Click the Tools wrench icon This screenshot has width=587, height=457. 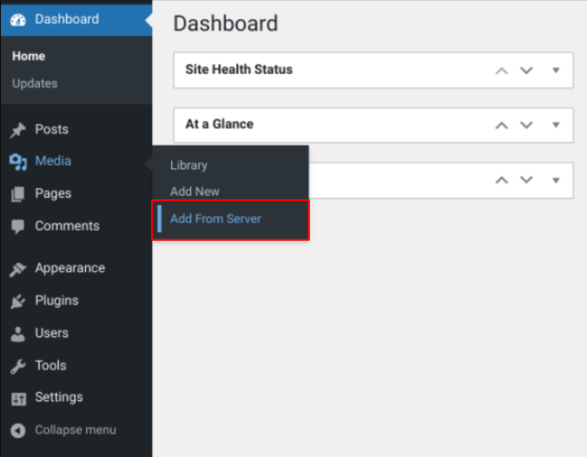tap(18, 366)
